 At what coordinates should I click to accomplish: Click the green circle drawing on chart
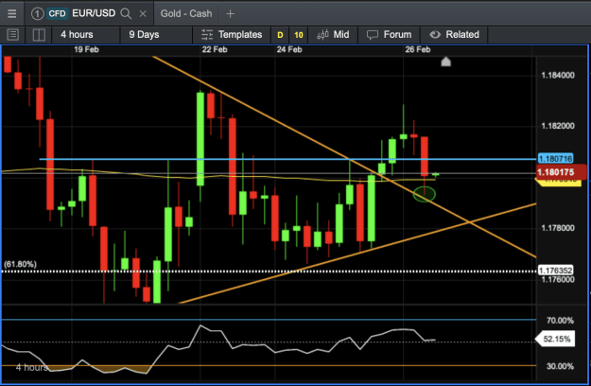[x=424, y=195]
